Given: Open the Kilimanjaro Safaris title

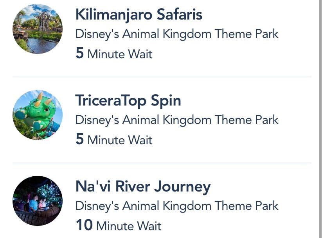Looking at the screenshot, I should (139, 15).
